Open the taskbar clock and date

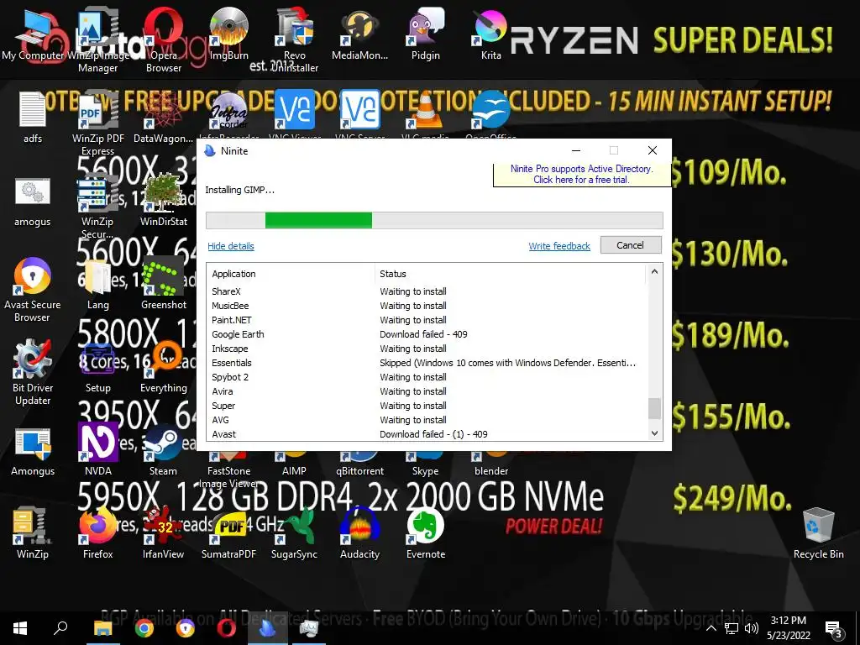(x=789, y=628)
